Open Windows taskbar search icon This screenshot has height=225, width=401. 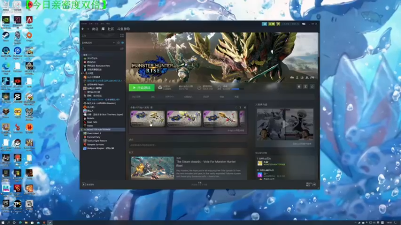(9, 222)
